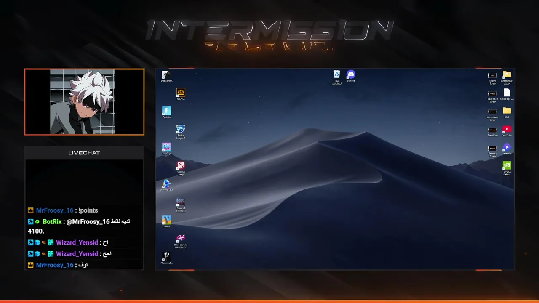
Task: Open the schematics folder shortcut
Action: (507, 78)
